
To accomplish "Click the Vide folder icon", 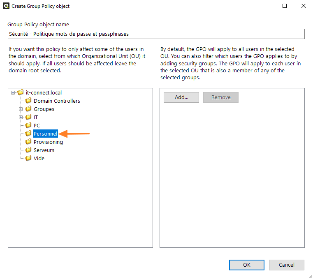I will pyautogui.click(x=28, y=158).
